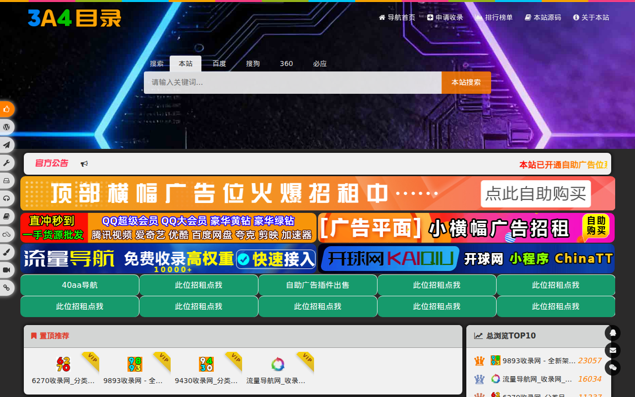Open the 排行榜单 menu item

pos(494,17)
